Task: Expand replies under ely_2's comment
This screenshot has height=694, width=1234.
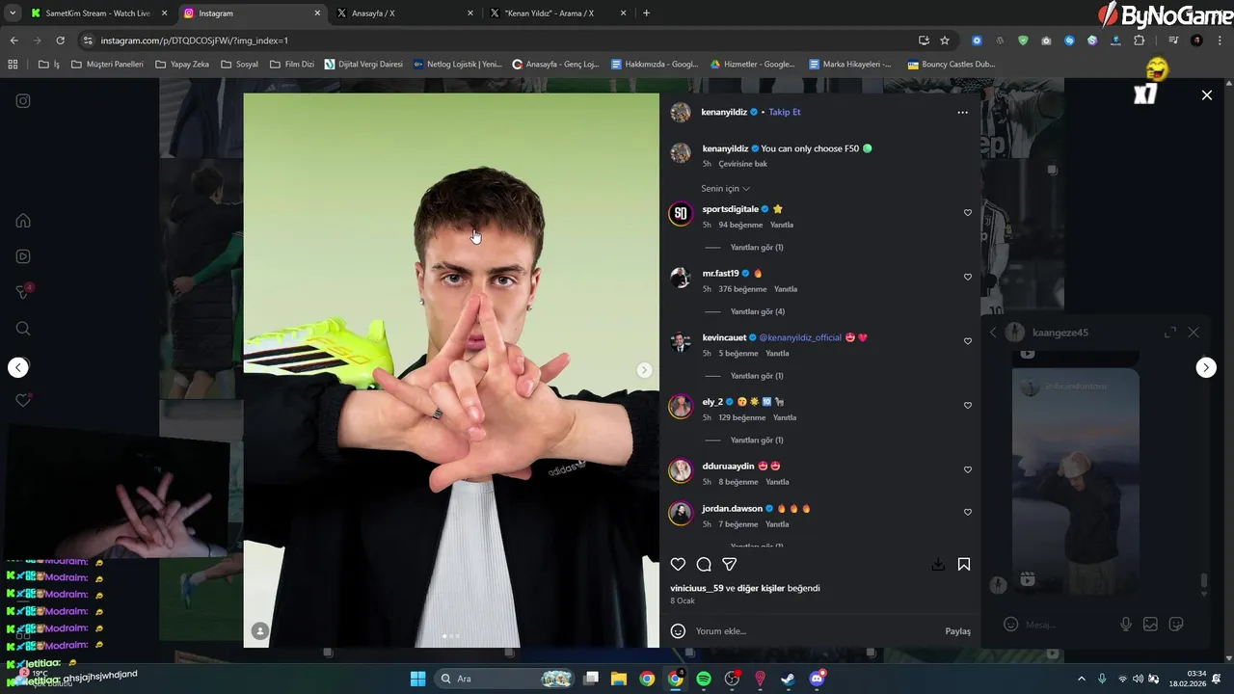Action: click(757, 440)
